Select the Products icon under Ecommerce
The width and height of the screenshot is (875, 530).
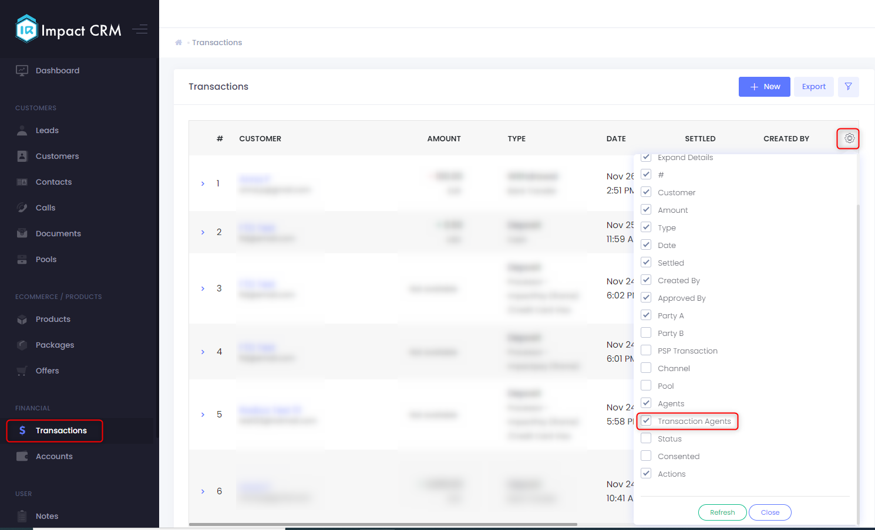pos(22,319)
